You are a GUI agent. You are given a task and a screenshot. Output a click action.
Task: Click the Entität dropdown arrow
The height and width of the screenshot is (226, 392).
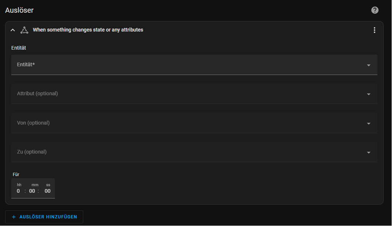[x=368, y=65]
